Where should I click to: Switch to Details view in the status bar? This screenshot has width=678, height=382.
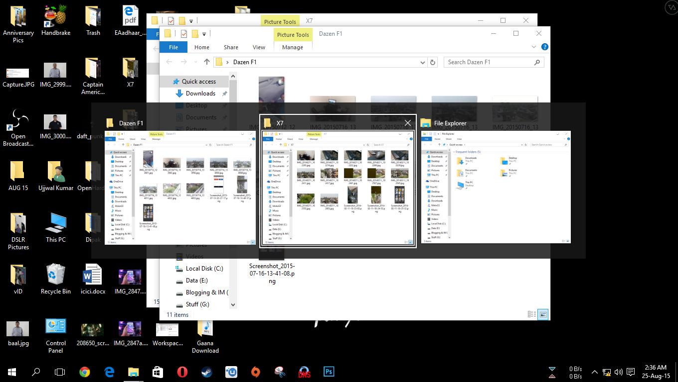[x=532, y=314]
